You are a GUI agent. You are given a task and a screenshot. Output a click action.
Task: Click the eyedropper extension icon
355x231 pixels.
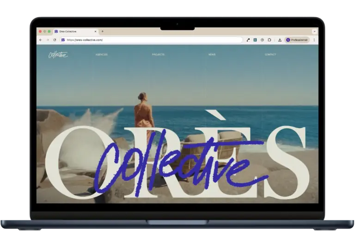248,40
